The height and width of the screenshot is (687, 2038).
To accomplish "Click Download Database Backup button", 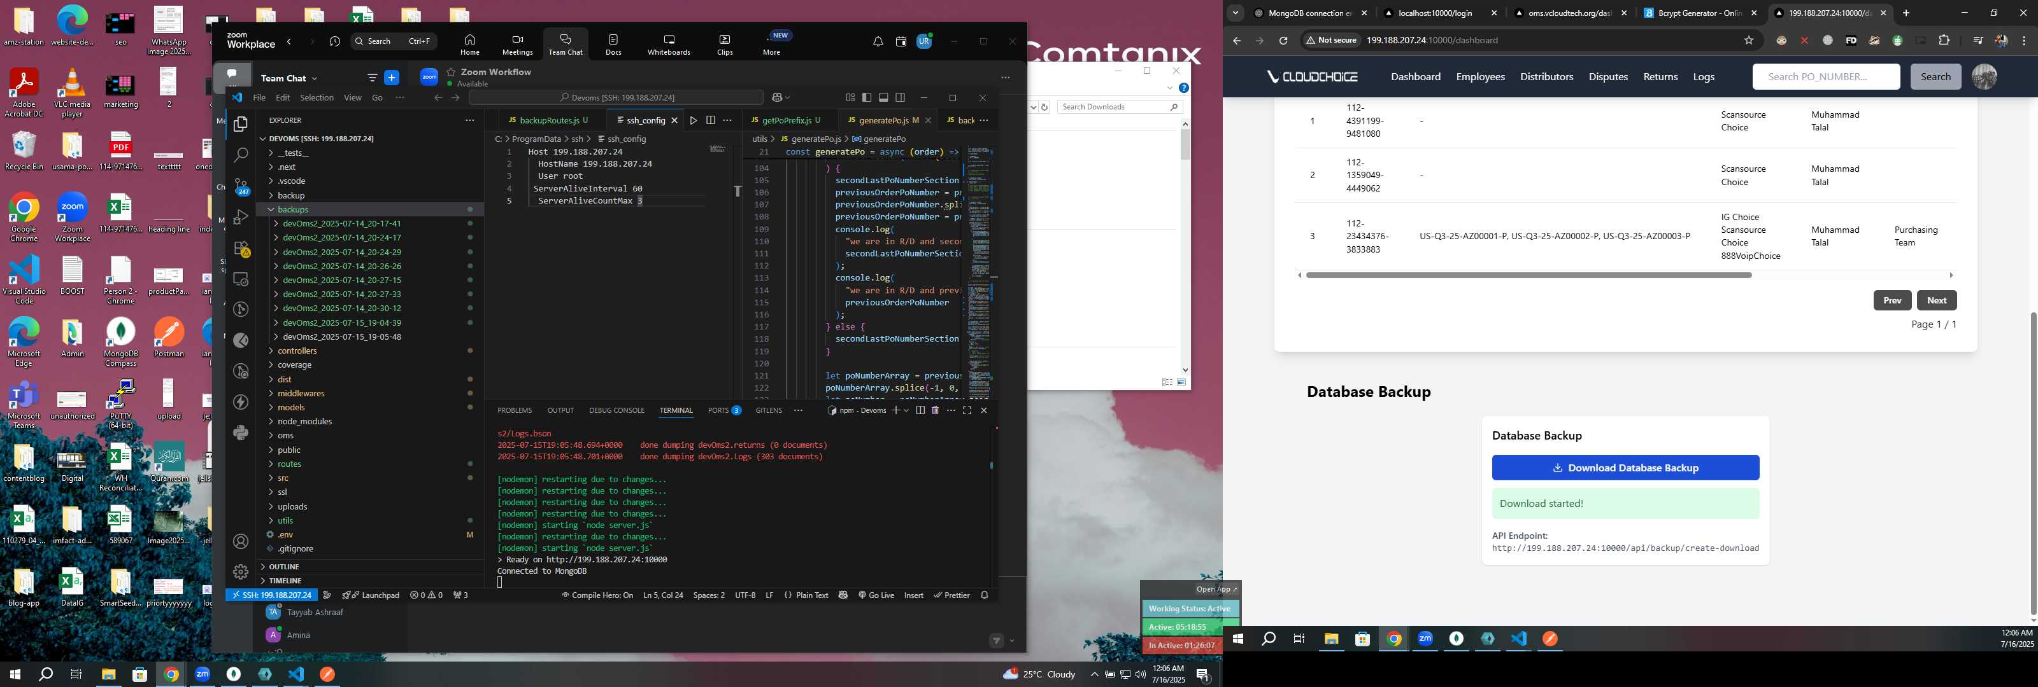I will click(1625, 467).
